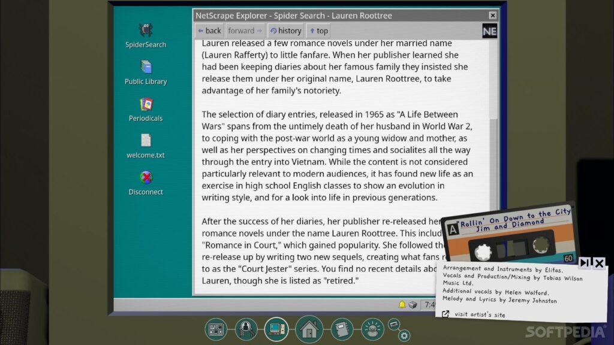Screen dimensions: 614x345
Task: Open the browser history
Action: click(x=285, y=31)
